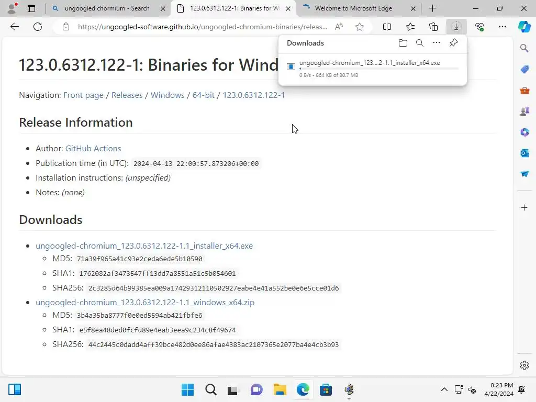This screenshot has height=402, width=536.
Task: Open sidebar Microsoft 365 icon
Action: [x=524, y=132]
